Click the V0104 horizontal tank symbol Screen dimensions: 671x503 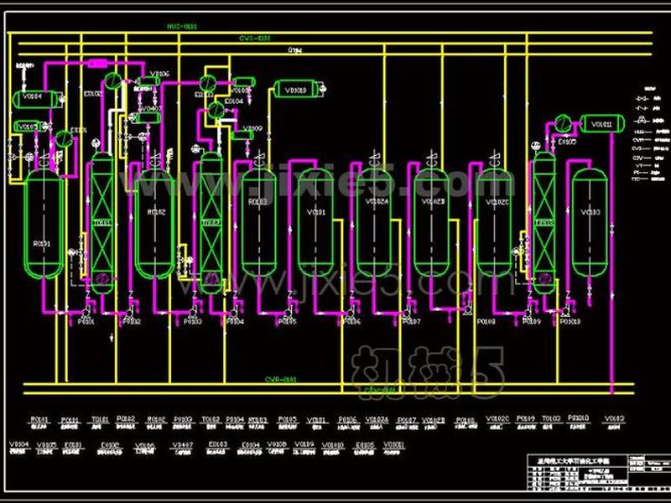pos(34,99)
